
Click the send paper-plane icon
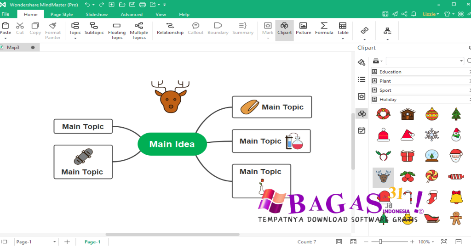click(x=395, y=14)
